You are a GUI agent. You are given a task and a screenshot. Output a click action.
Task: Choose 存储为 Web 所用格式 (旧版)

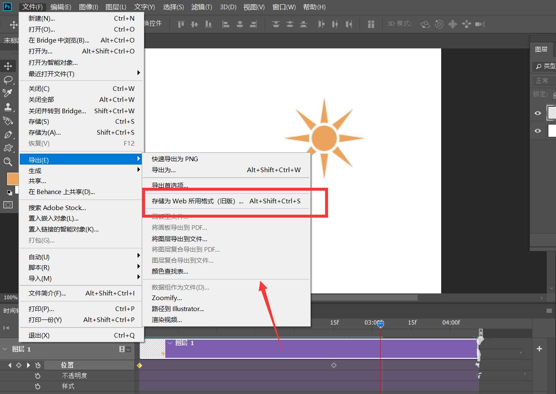(226, 201)
